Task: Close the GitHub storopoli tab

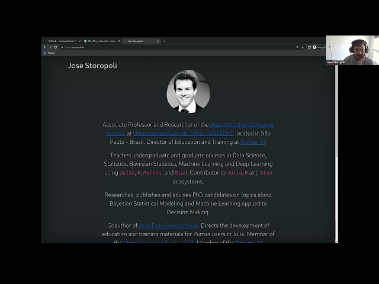Action: tap(79, 41)
